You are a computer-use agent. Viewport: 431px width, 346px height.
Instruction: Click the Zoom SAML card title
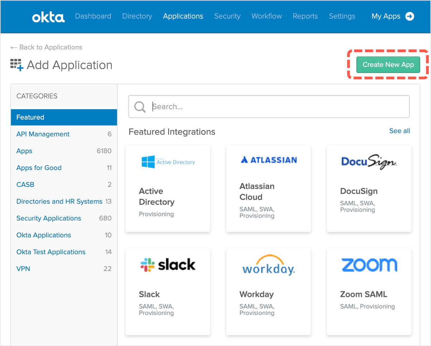[364, 294]
